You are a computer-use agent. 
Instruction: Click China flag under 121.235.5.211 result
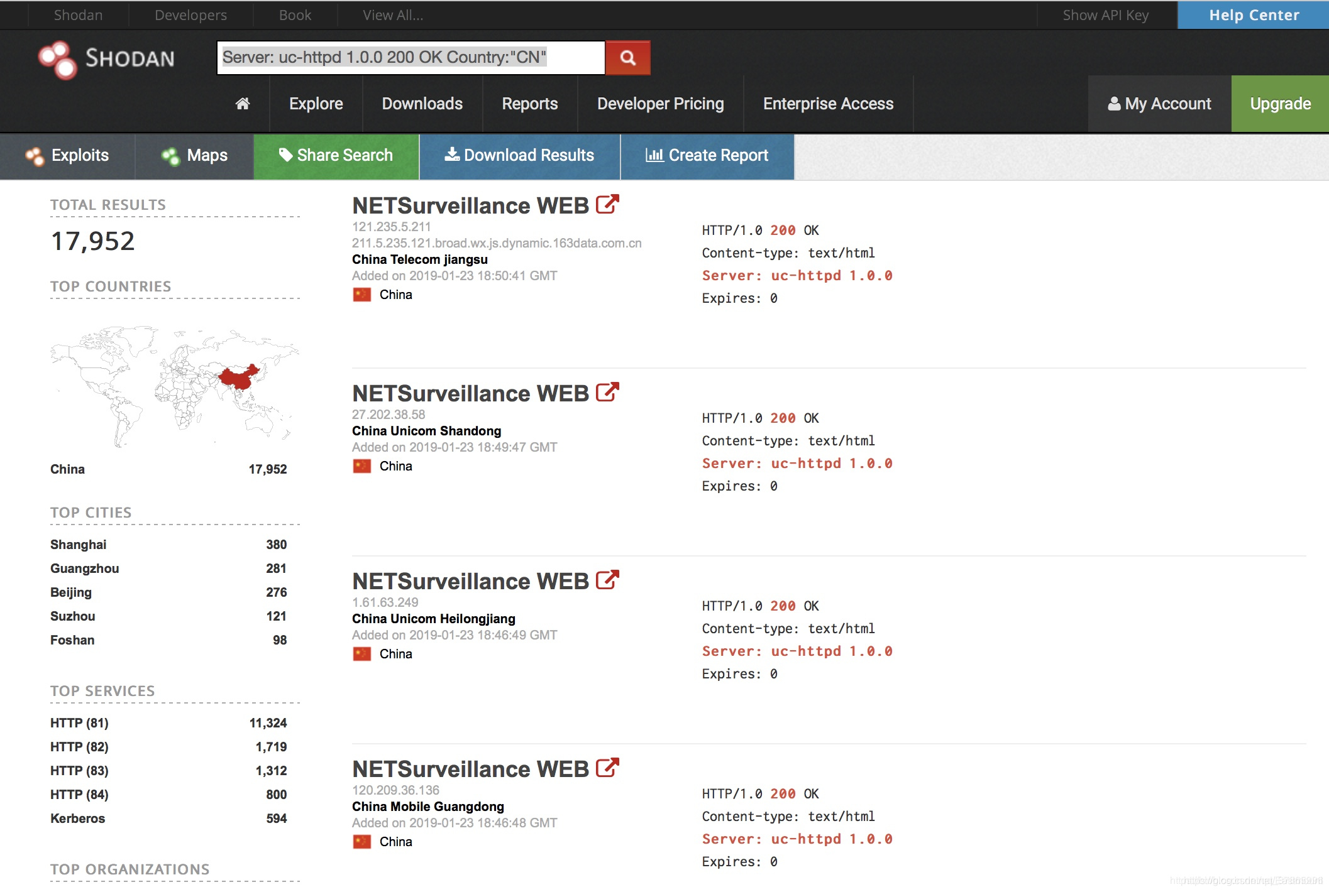pyautogui.click(x=362, y=295)
